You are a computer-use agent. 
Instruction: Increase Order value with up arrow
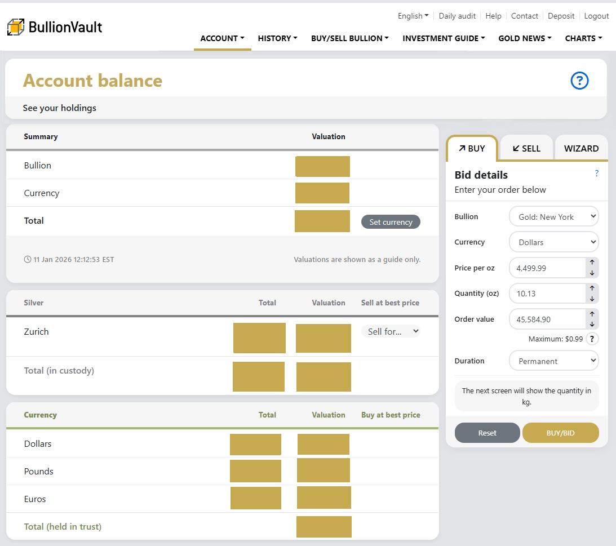pos(592,314)
